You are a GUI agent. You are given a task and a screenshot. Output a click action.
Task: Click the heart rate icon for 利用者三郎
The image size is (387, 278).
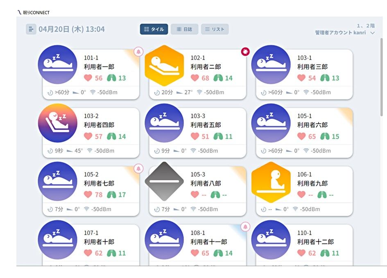(x=301, y=78)
